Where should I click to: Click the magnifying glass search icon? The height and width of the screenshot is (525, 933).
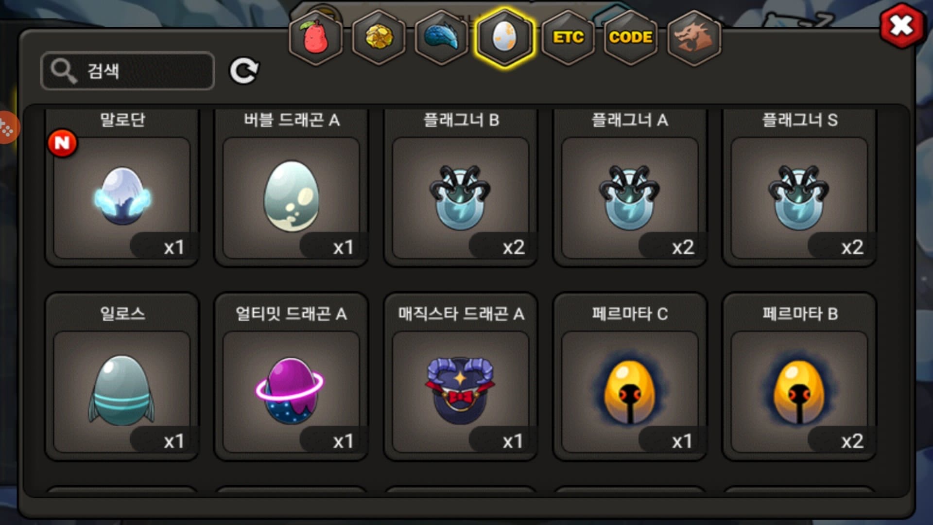[x=64, y=71]
